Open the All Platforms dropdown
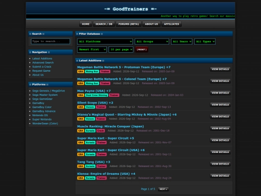This screenshot has height=196, width=261. pos(105,42)
